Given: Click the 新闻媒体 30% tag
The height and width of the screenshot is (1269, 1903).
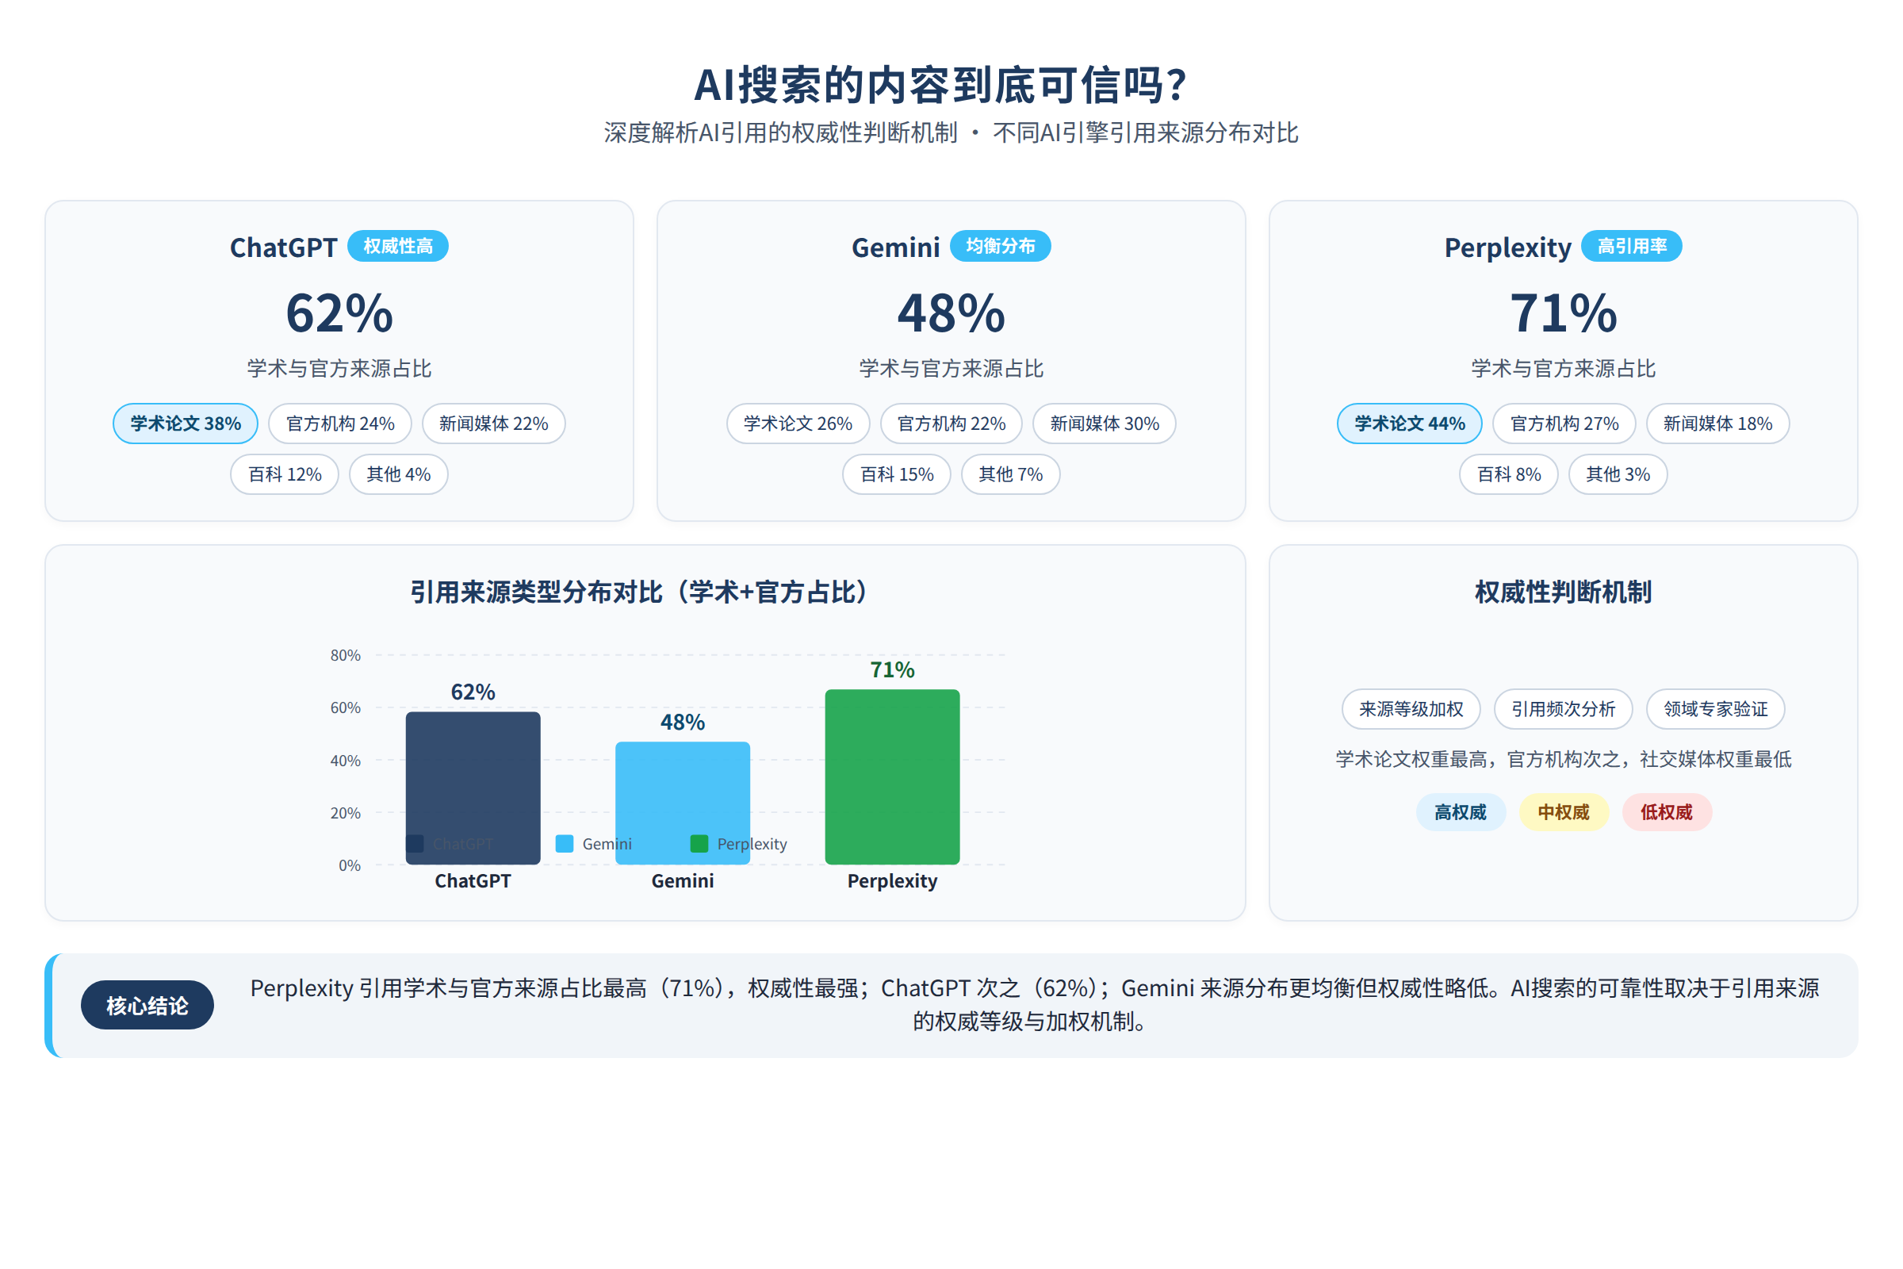Looking at the screenshot, I should click(1105, 424).
